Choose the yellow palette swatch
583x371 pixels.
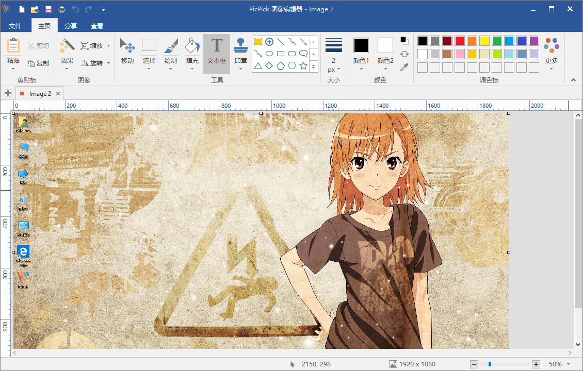coord(484,41)
